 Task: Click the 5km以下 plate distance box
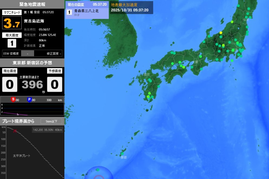click(51, 121)
